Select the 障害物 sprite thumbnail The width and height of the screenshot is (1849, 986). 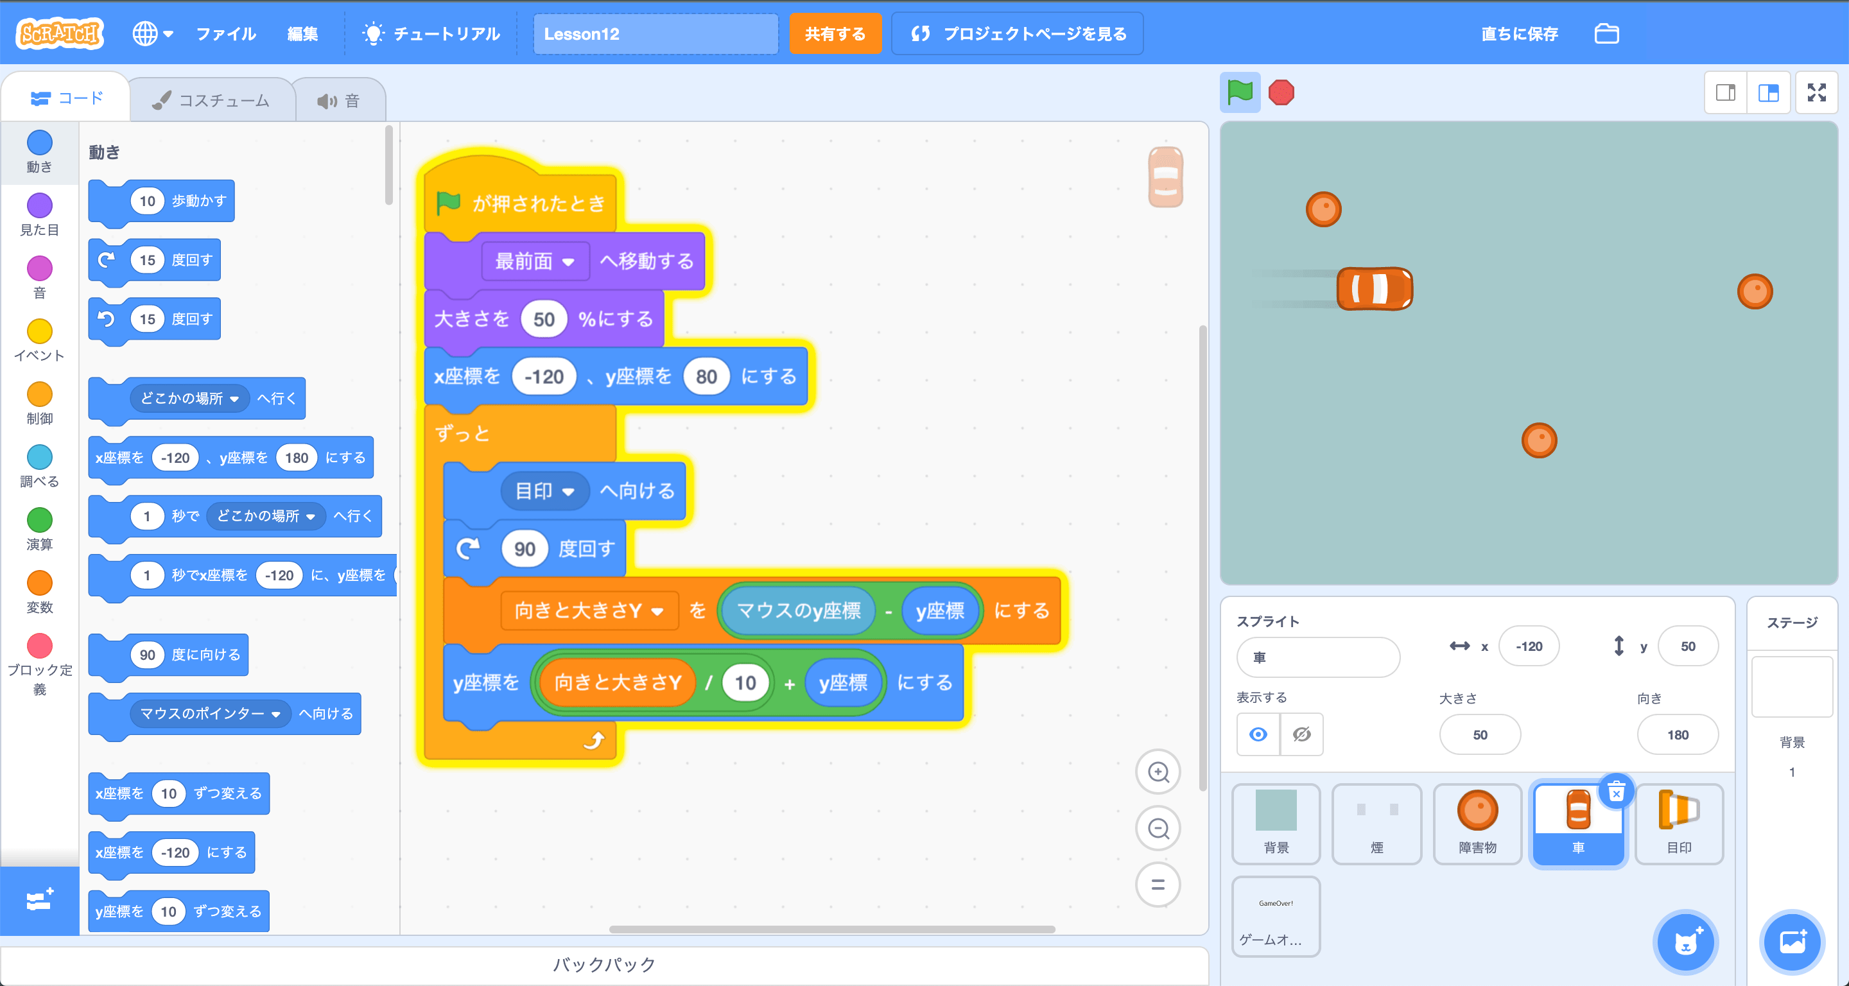coord(1477,822)
